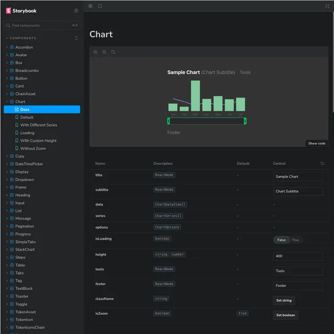Screen dimensions: 334x334
Task: Open Storybook settings gear icon
Action: [76, 10]
